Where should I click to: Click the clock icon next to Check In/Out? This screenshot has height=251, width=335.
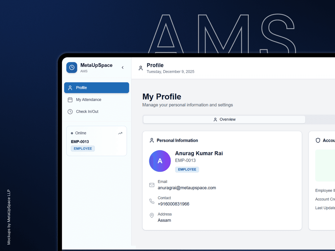pyautogui.click(x=70, y=111)
